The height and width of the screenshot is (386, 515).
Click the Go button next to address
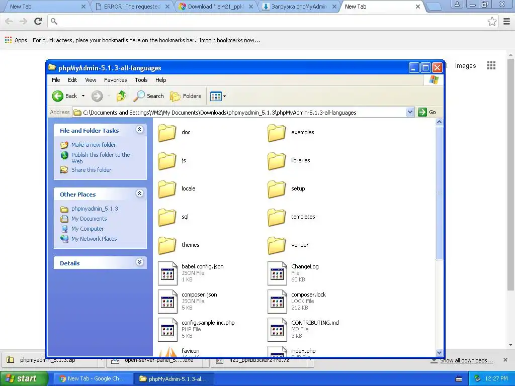pos(427,112)
